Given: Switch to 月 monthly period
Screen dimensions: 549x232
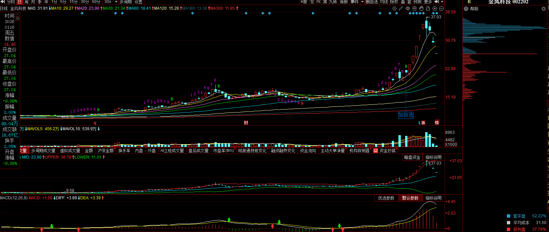Looking at the screenshot, I should click(x=33, y=2).
